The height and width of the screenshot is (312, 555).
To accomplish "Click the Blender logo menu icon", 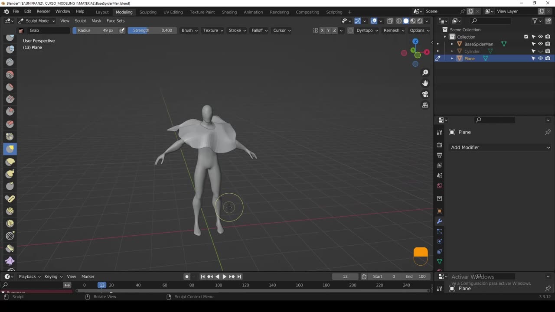I will tap(6, 11).
